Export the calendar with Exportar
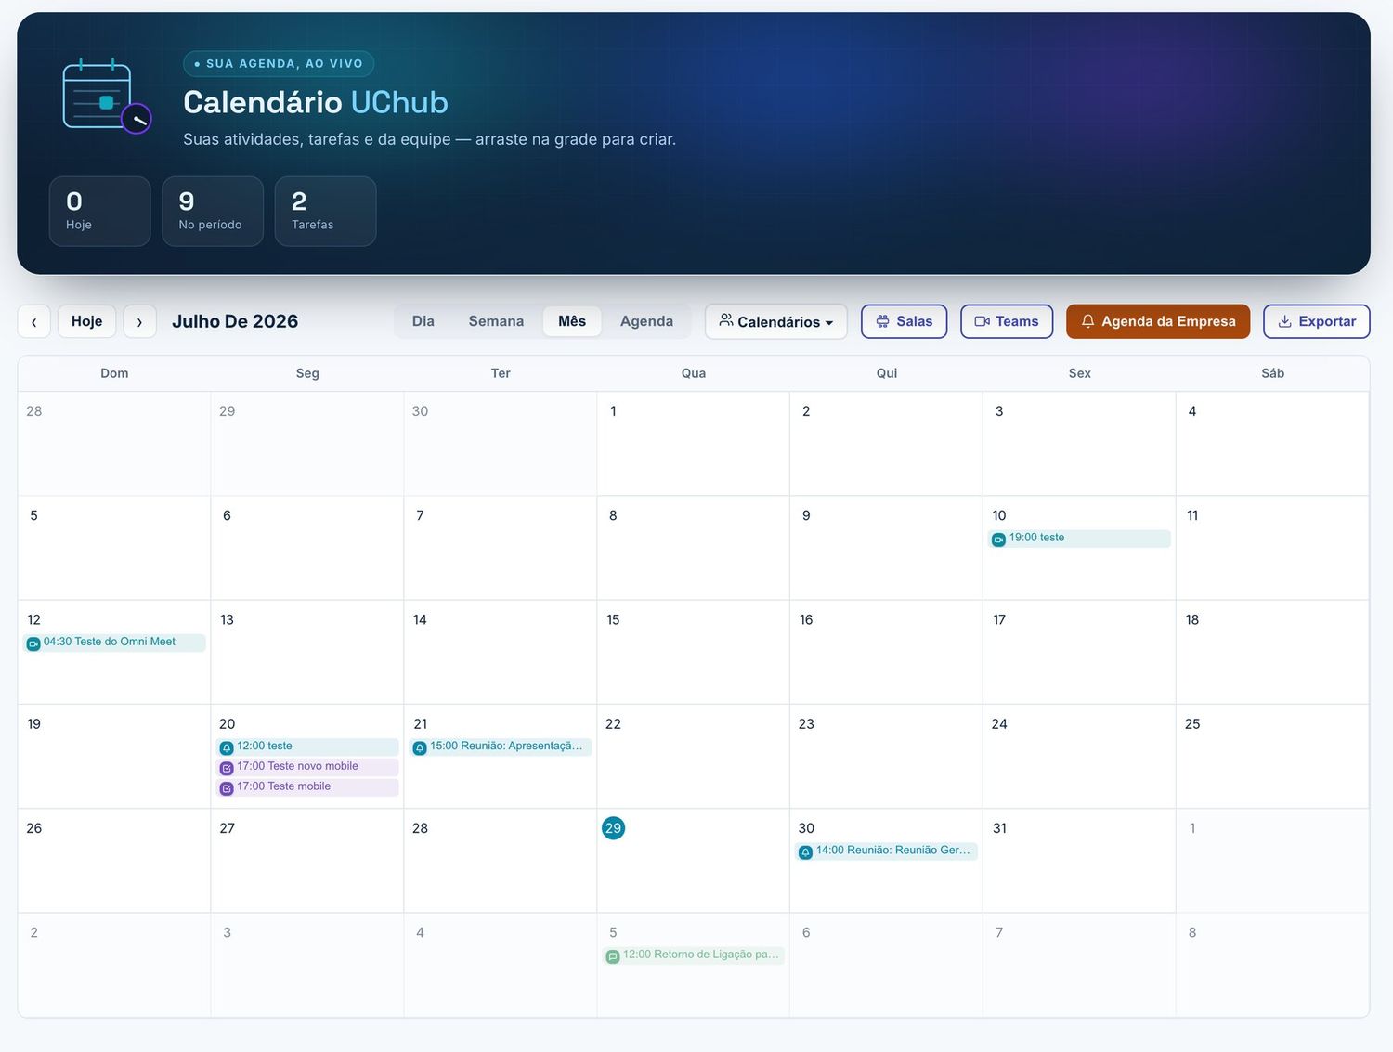 [1317, 321]
